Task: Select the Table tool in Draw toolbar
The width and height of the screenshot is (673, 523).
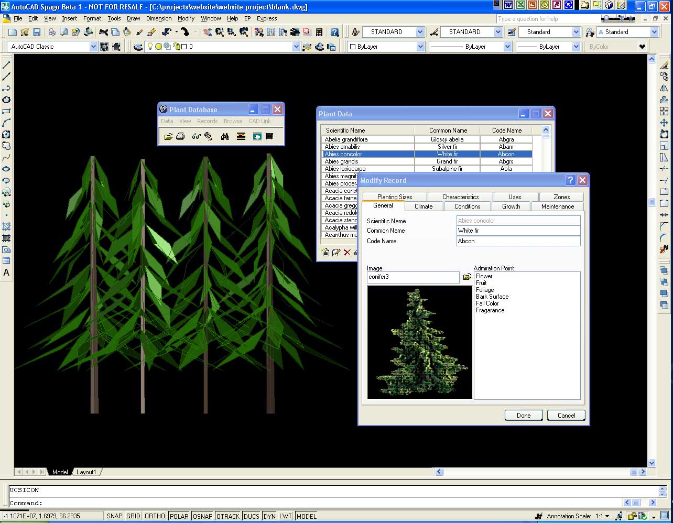Action: pos(6,261)
